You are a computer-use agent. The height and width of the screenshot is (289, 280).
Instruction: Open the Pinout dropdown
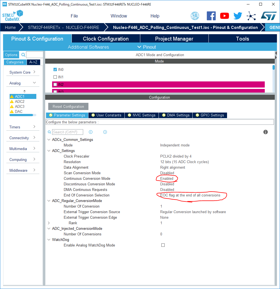[147, 47]
